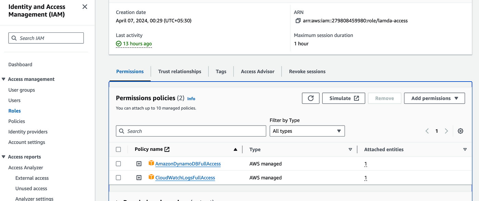This screenshot has width=479, height=201.
Task: Close the IAM navigation panel
Action: click(x=85, y=7)
